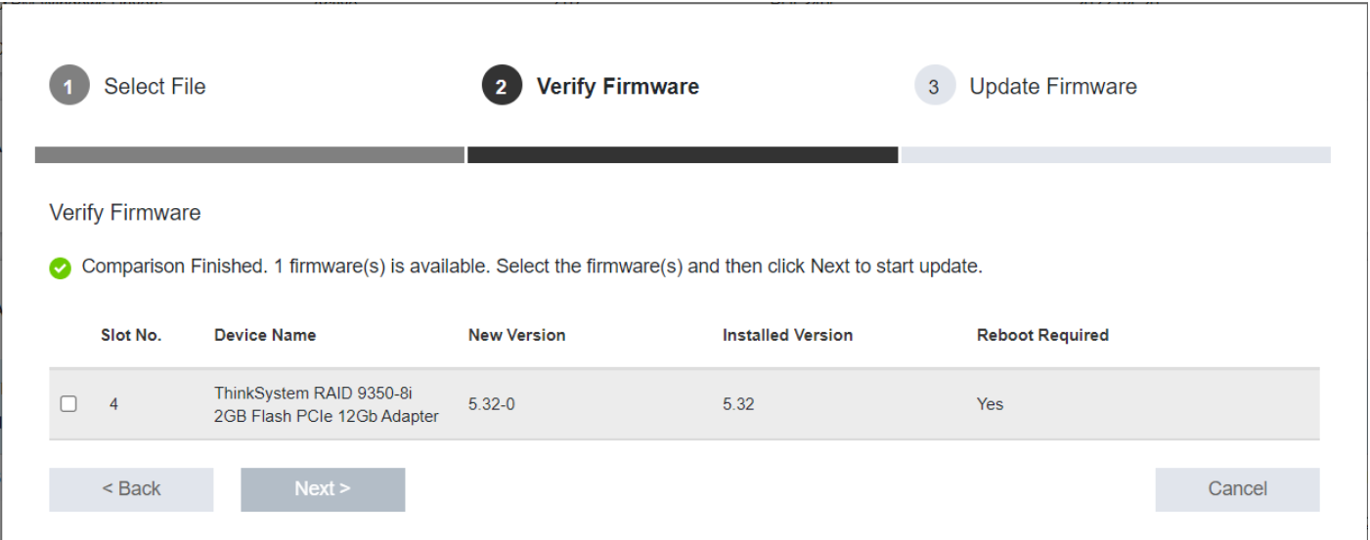
Task: Click the New Version column header
Action: click(517, 335)
